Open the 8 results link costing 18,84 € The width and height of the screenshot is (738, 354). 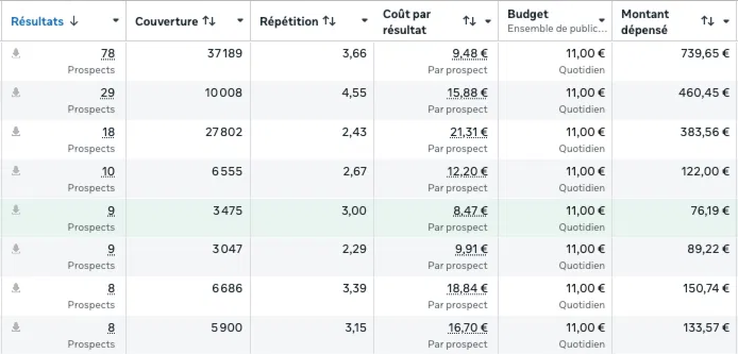point(111,289)
